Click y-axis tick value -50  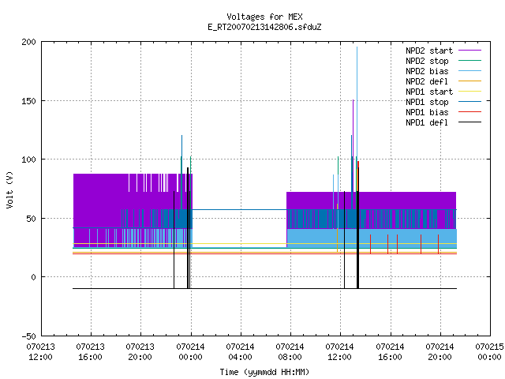(28, 336)
